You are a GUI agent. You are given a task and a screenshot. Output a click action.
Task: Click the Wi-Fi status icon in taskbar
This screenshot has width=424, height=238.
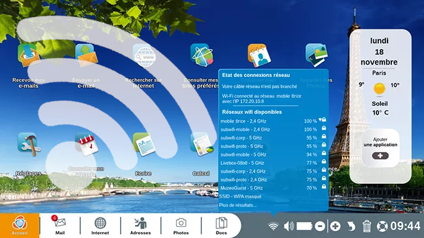pos(273,226)
